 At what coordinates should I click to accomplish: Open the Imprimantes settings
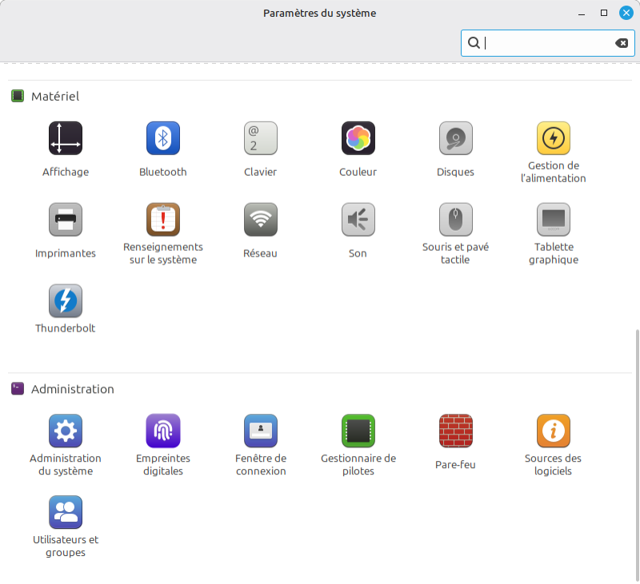[66, 220]
